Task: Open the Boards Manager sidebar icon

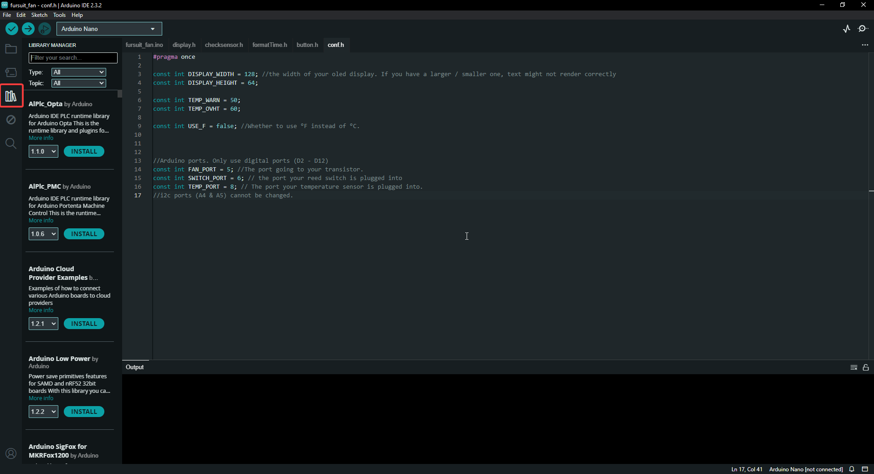Action: tap(11, 72)
